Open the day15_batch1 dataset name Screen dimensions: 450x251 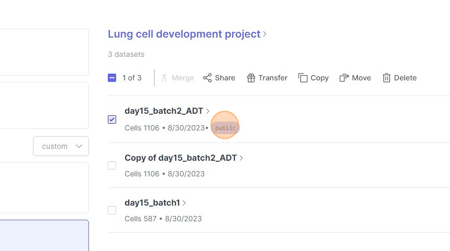coord(152,202)
